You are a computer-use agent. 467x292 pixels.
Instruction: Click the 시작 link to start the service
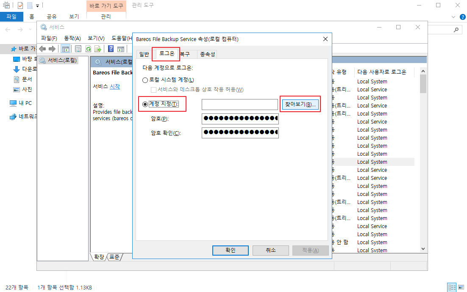[x=115, y=86]
